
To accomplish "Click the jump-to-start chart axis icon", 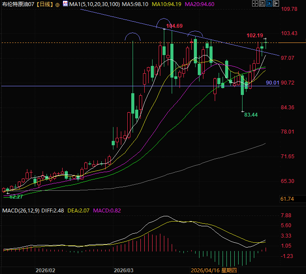I will point(262,3).
